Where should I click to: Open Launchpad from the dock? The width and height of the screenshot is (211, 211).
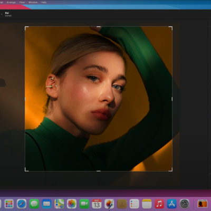[9, 204]
